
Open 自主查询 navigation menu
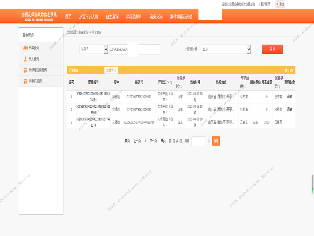(112, 17)
